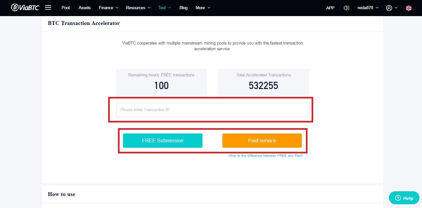Open the FREE and Paid difference link

(266, 156)
